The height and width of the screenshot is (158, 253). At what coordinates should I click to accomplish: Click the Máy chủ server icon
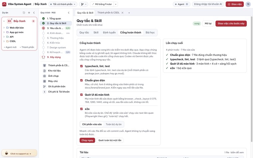point(45,81)
